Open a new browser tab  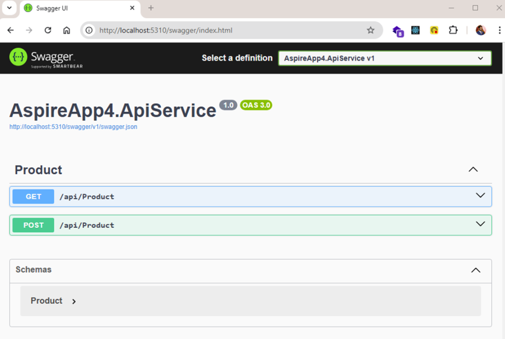pos(151,8)
